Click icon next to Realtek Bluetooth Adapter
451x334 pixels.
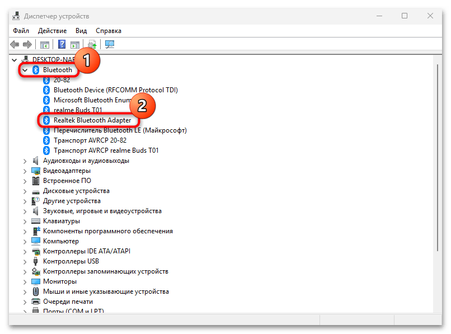(x=46, y=120)
